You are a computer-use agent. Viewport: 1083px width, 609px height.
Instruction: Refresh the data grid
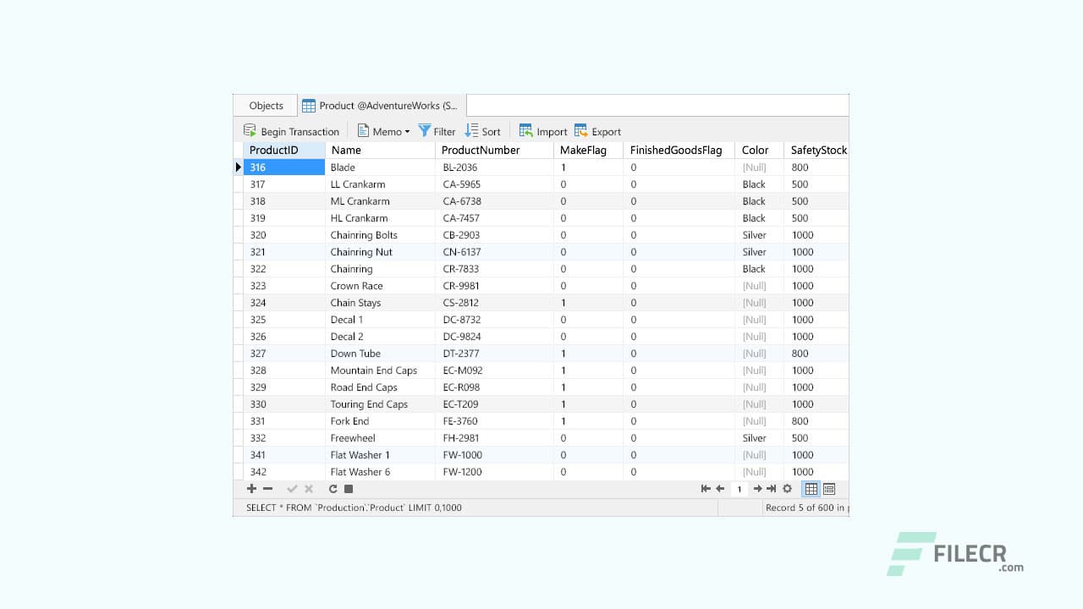pyautogui.click(x=333, y=489)
